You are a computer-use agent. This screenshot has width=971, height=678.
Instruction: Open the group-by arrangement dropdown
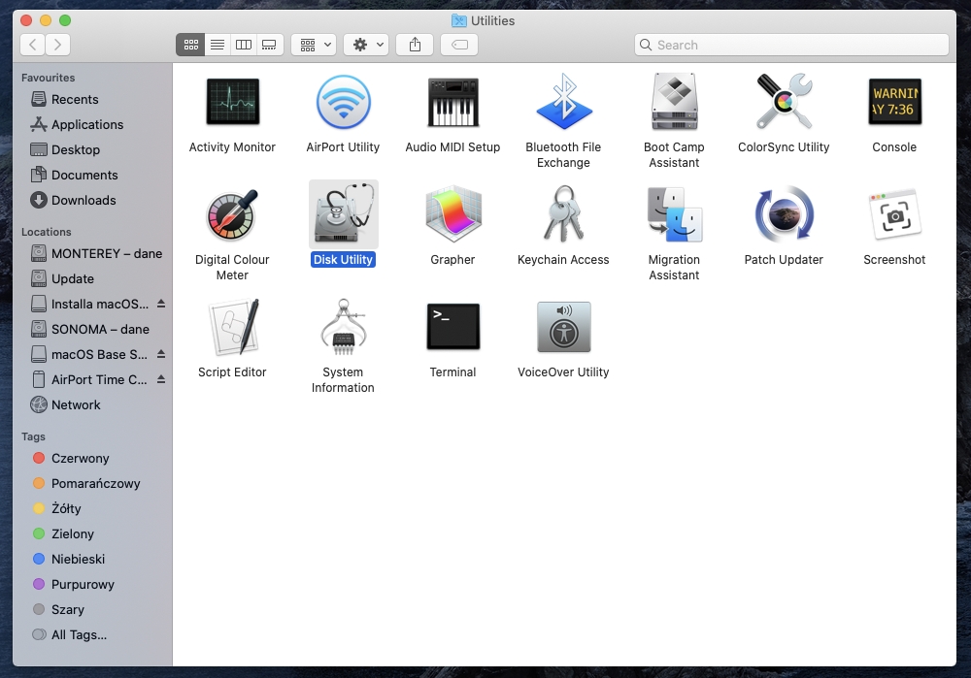pos(314,45)
